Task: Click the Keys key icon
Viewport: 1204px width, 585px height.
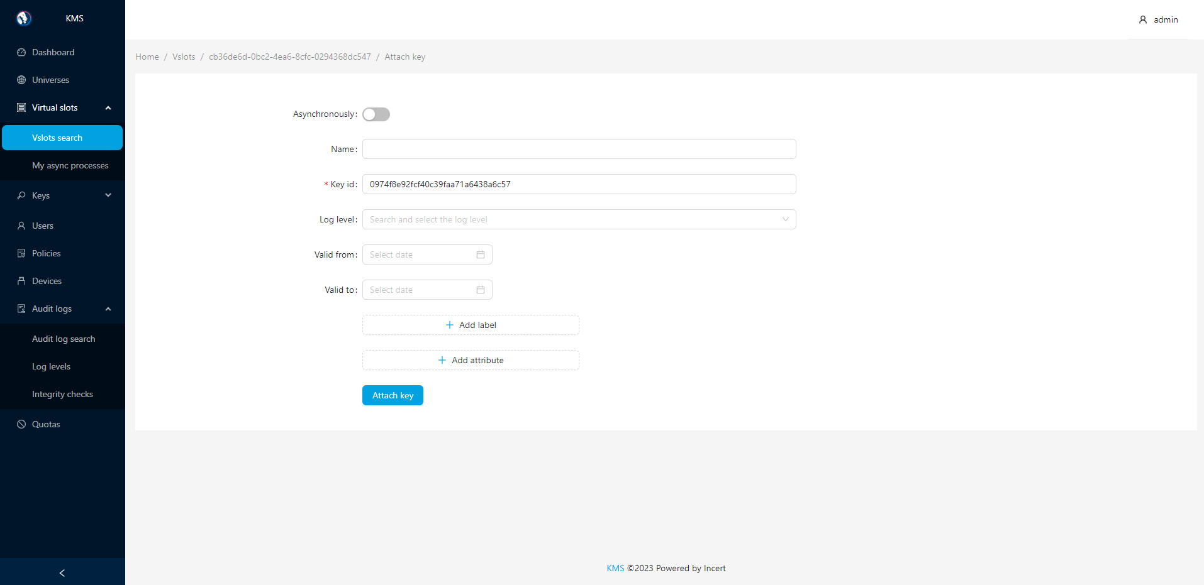Action: (x=21, y=195)
